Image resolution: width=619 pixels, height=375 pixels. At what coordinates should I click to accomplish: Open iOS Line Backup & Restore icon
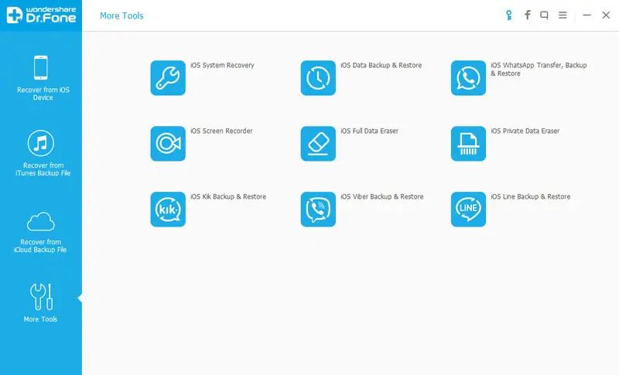pos(468,210)
